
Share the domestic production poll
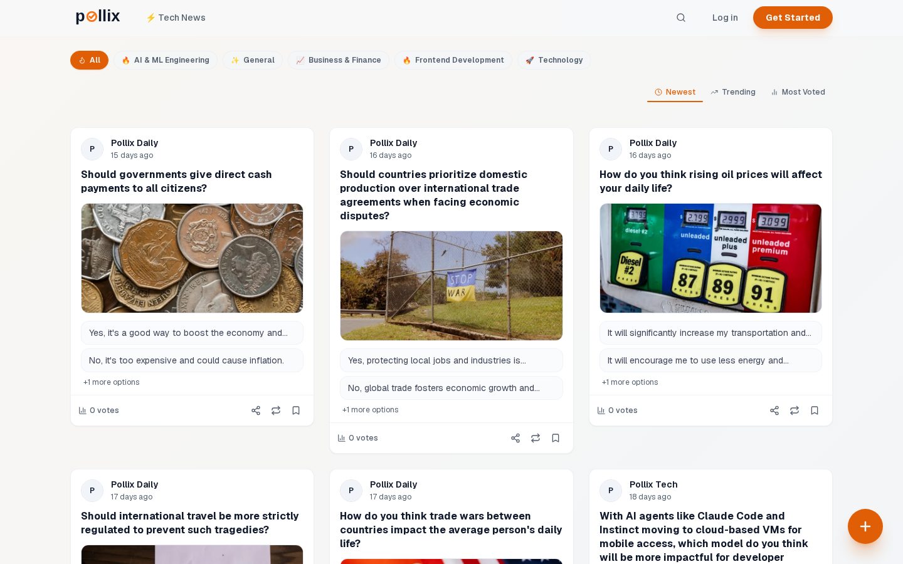point(515,438)
